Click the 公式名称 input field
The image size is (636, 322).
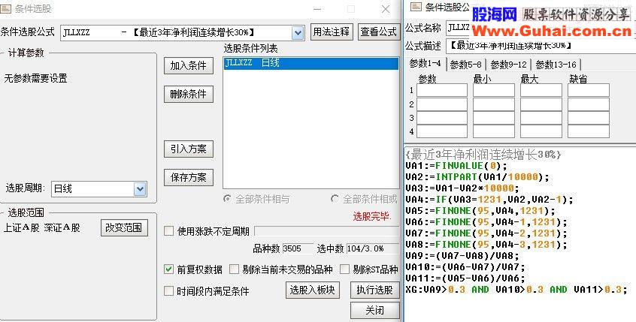pyautogui.click(x=458, y=27)
